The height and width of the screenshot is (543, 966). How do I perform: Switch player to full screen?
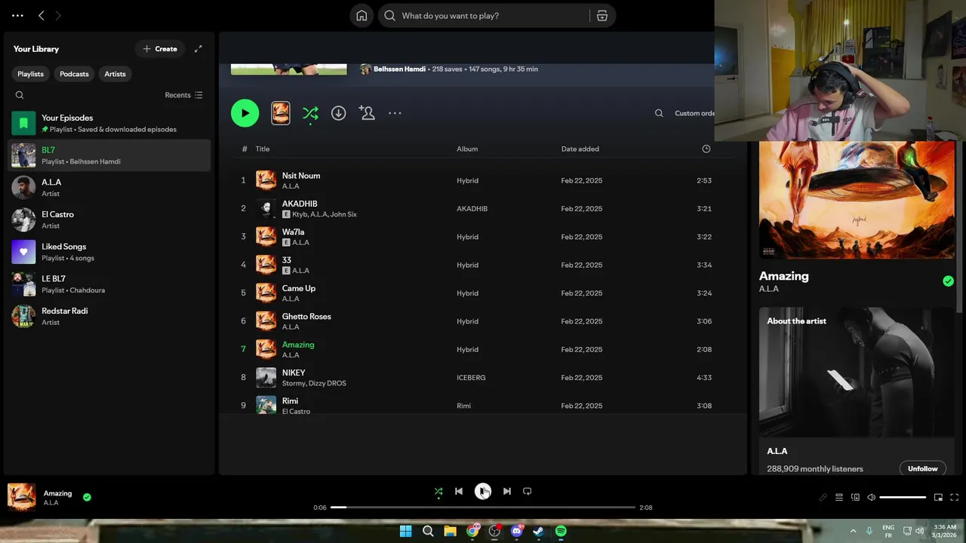click(954, 497)
